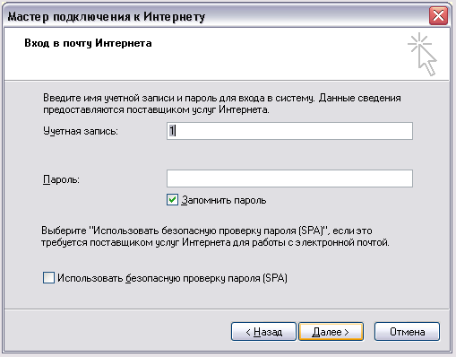Click the Запомнить пароль label text

(x=224, y=200)
